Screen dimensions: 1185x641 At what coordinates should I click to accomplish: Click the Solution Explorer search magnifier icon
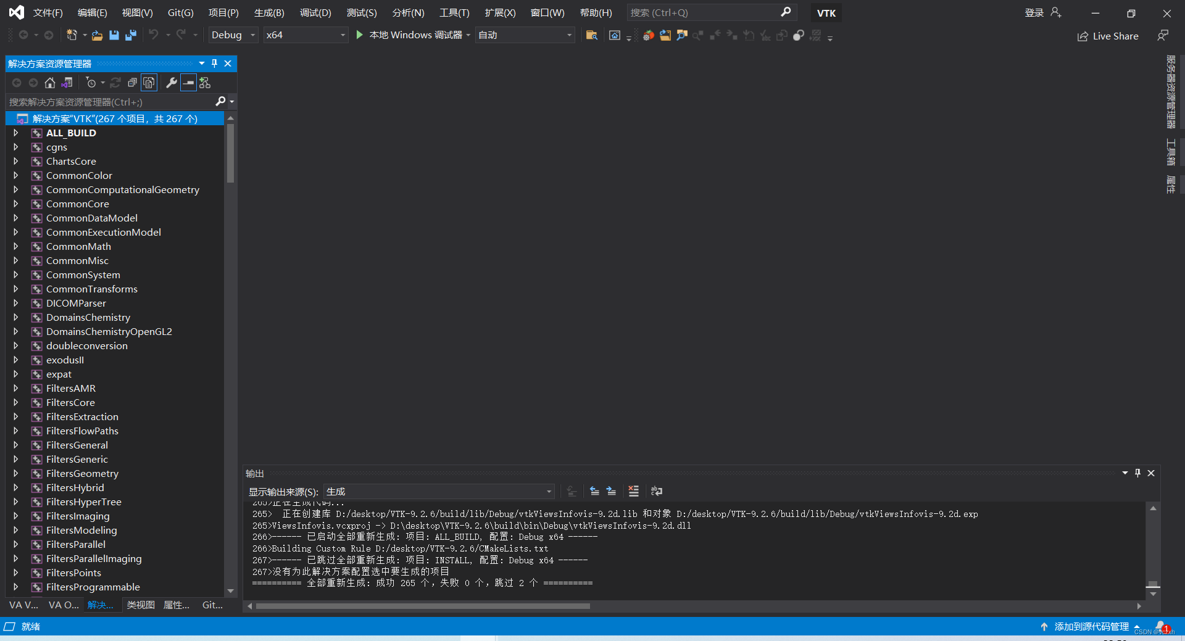220,101
